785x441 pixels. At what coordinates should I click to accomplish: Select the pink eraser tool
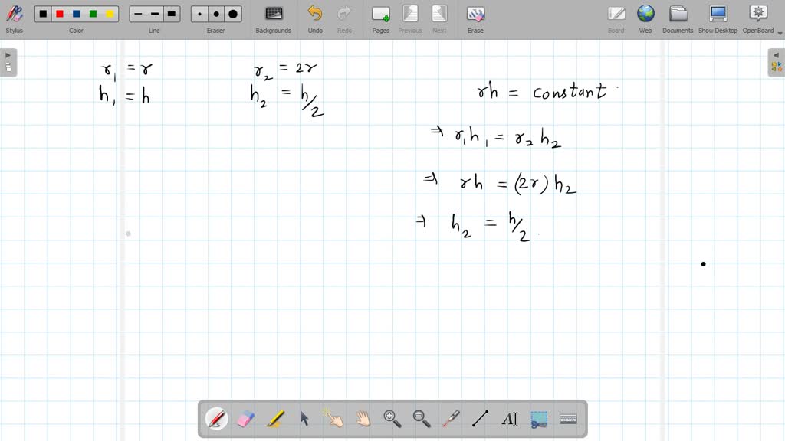point(245,419)
